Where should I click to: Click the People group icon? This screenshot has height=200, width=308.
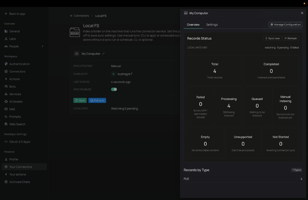click(x=6, y=46)
